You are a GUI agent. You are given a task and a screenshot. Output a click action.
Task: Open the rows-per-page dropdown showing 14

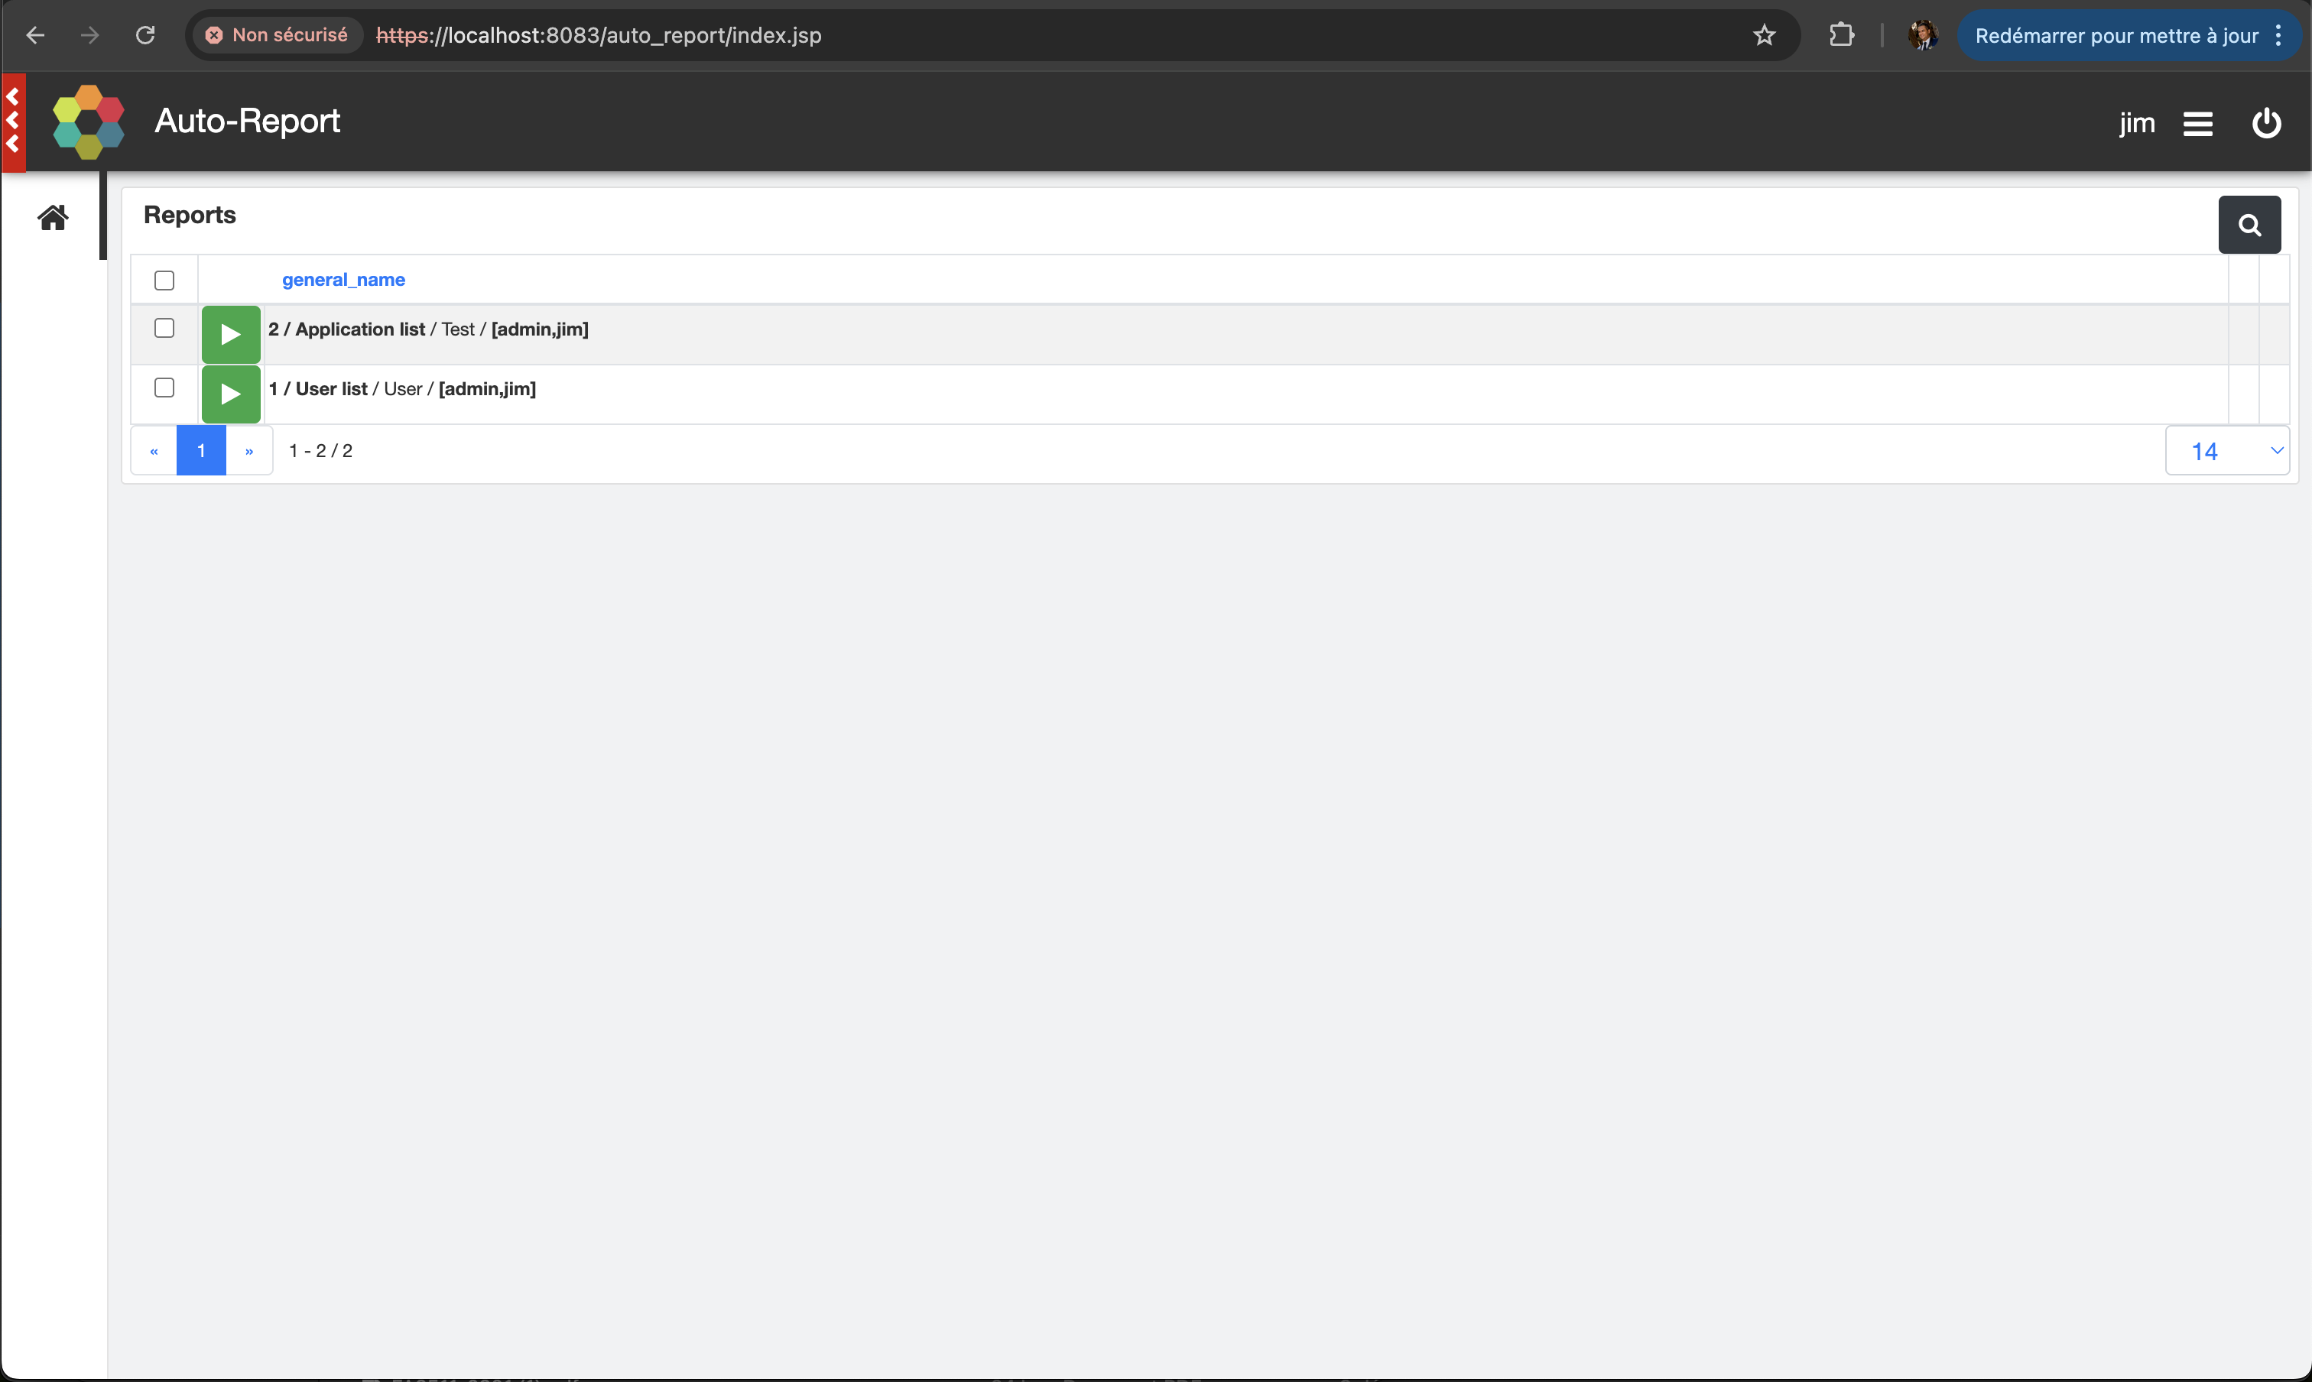coord(2226,451)
